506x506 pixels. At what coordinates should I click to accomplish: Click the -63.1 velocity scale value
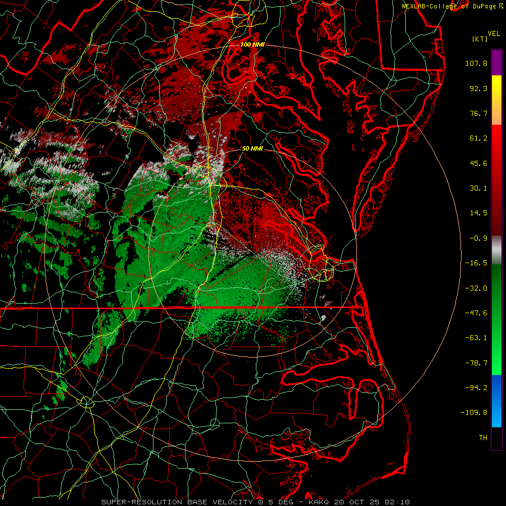[x=476, y=338]
